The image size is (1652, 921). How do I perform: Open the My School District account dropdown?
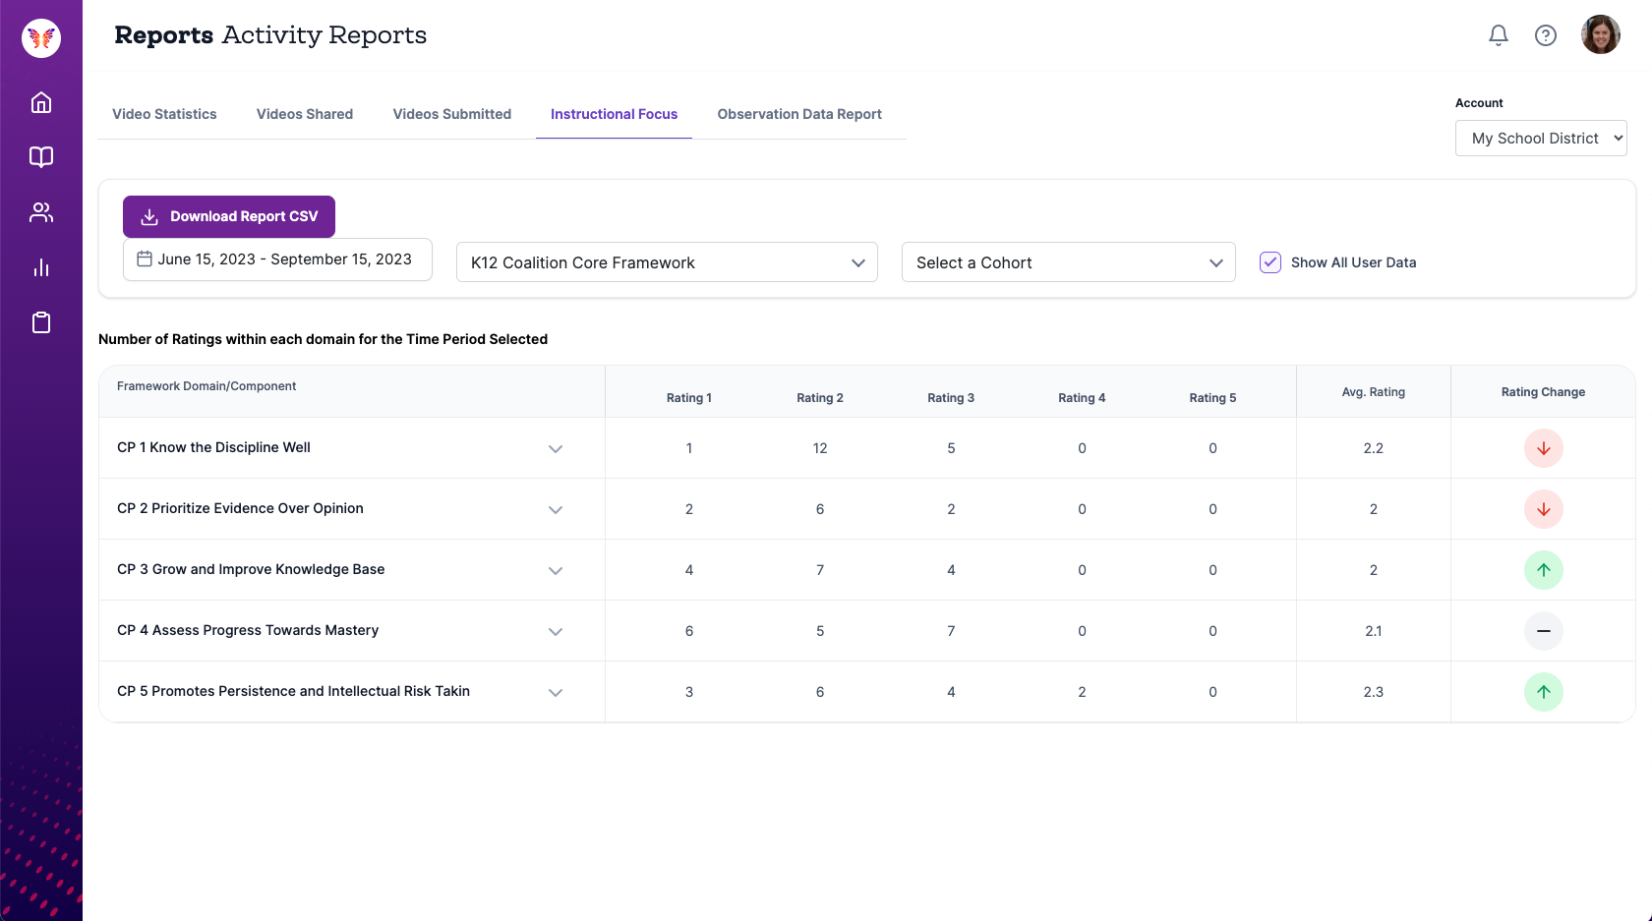[x=1540, y=139]
